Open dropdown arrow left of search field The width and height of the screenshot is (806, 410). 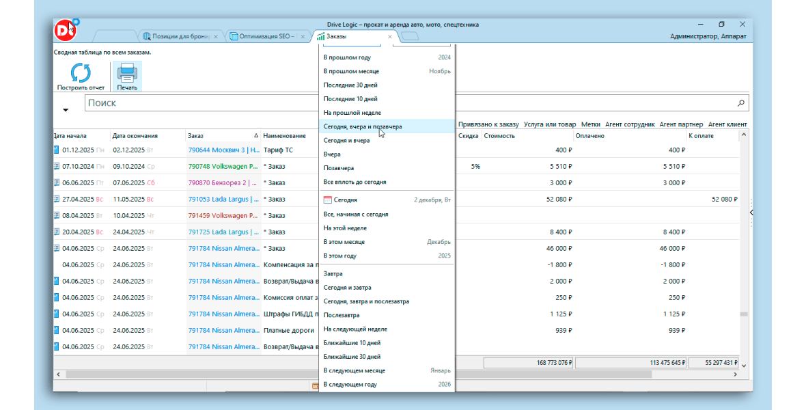[x=66, y=109]
